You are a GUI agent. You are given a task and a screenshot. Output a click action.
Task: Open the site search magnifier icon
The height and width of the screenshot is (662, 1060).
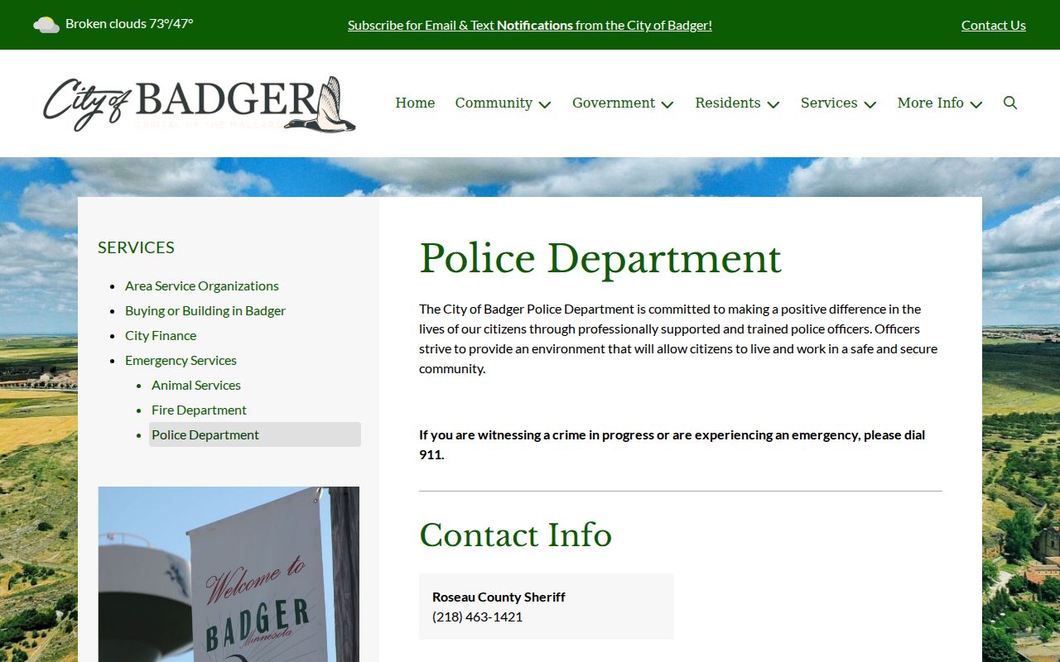click(1010, 103)
